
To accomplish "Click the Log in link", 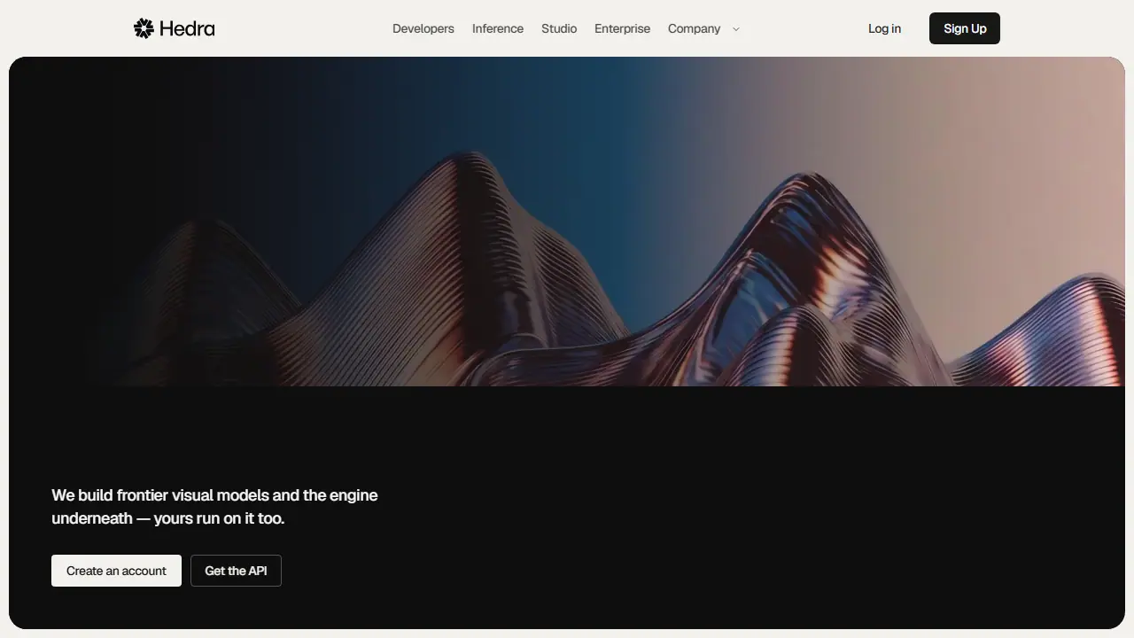I will [884, 28].
